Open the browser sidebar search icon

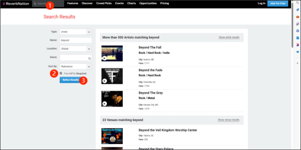(297, 3)
